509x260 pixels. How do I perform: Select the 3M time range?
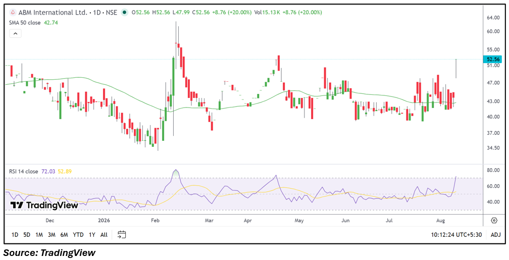pyautogui.click(x=52, y=235)
